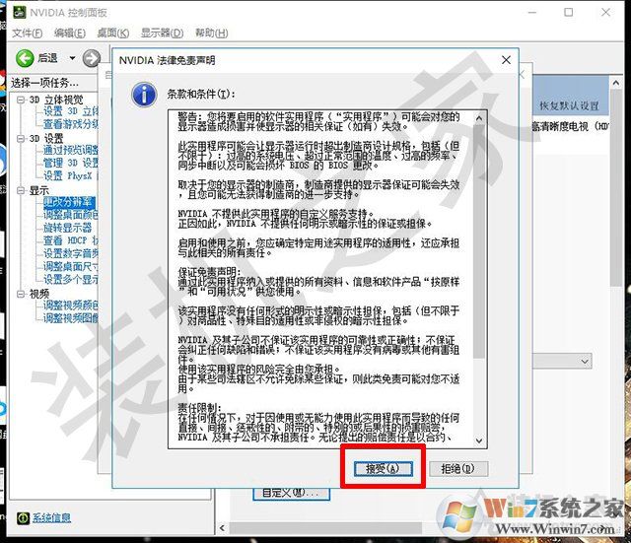Select 设置多个显示器 tree item
Screen dimensions: 631x543
tap(70, 279)
